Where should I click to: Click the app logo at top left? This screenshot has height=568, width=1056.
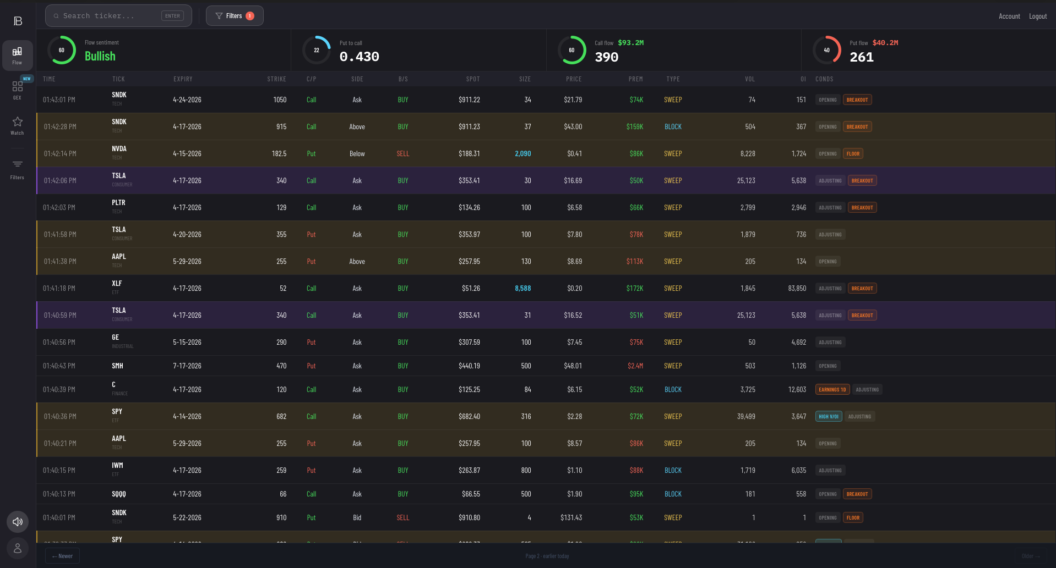(x=17, y=20)
